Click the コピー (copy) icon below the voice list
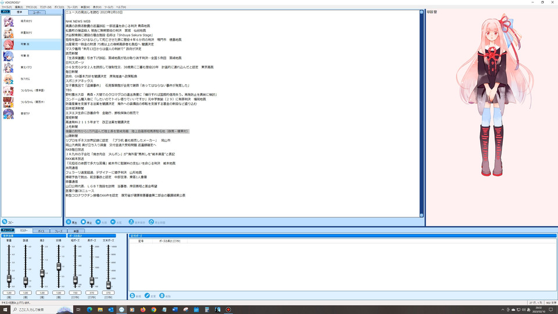 point(5,222)
